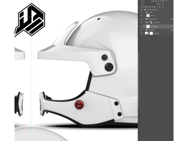
Task: Filter layers by type layer icon
Action: 158,1
